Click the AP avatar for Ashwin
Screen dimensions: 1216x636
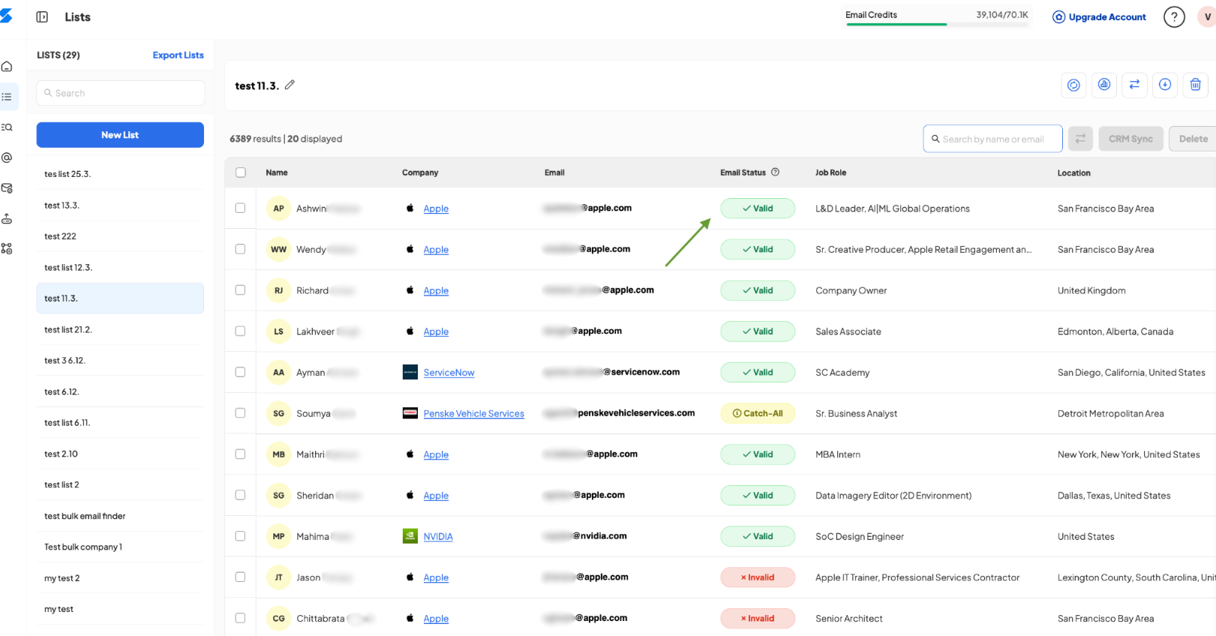[278, 208]
